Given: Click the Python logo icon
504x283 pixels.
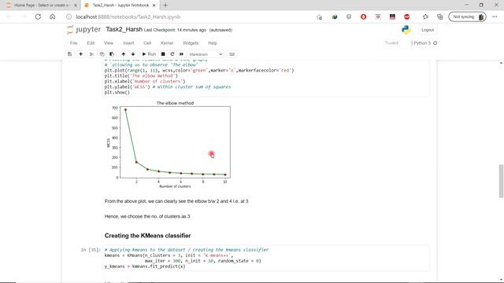Looking at the screenshot, I should [x=406, y=30].
